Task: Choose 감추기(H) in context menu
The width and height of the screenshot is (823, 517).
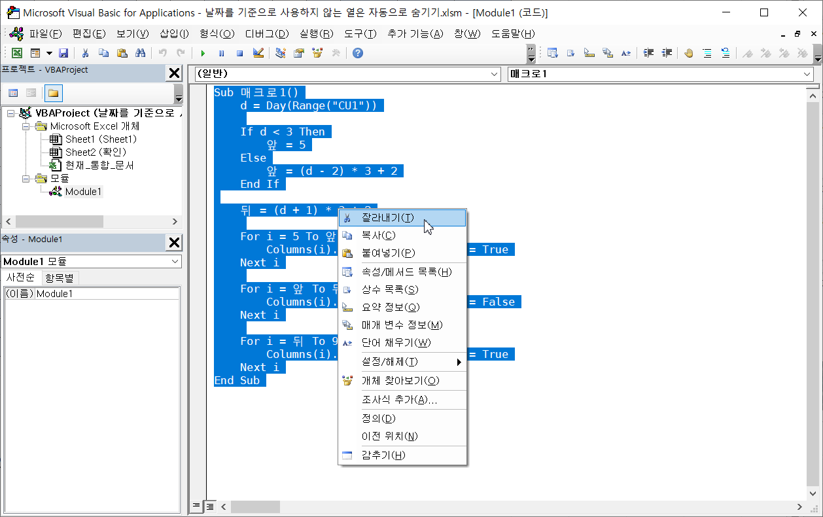Action: (x=402, y=455)
